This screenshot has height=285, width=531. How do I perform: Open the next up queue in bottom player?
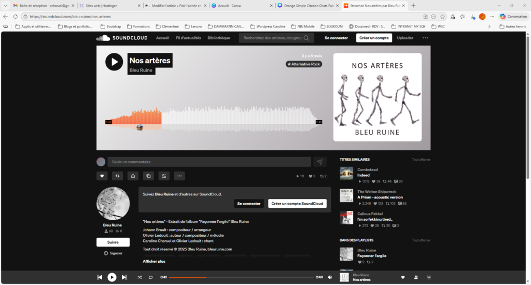tap(429, 278)
